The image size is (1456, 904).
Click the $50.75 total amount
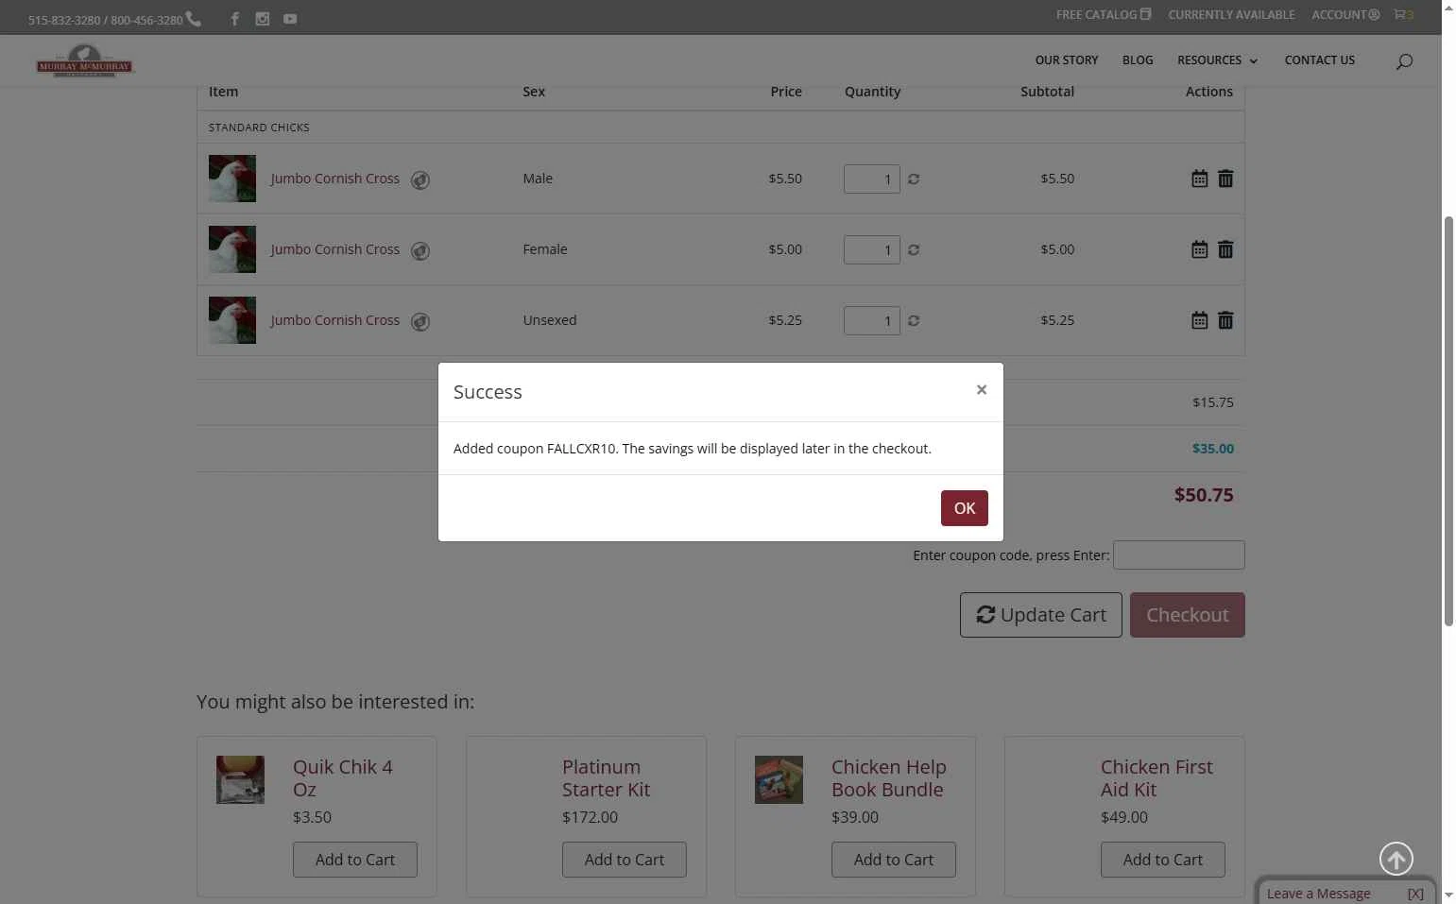pos(1204,495)
